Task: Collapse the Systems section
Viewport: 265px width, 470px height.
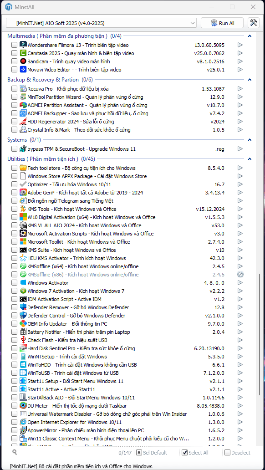Action: click(250, 140)
